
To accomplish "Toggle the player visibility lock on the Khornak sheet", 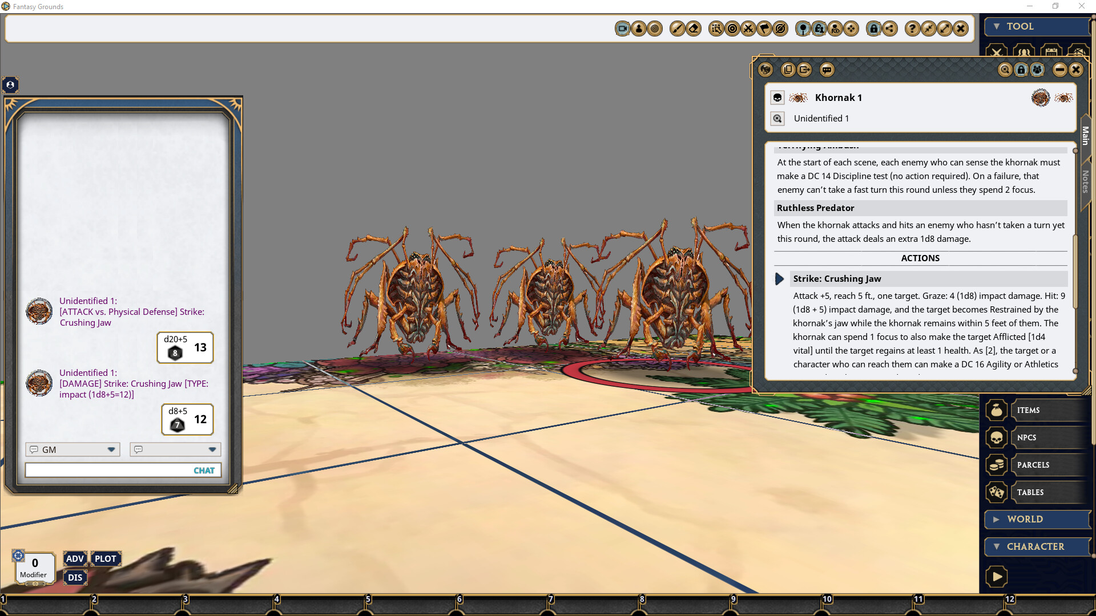I will [1021, 69].
